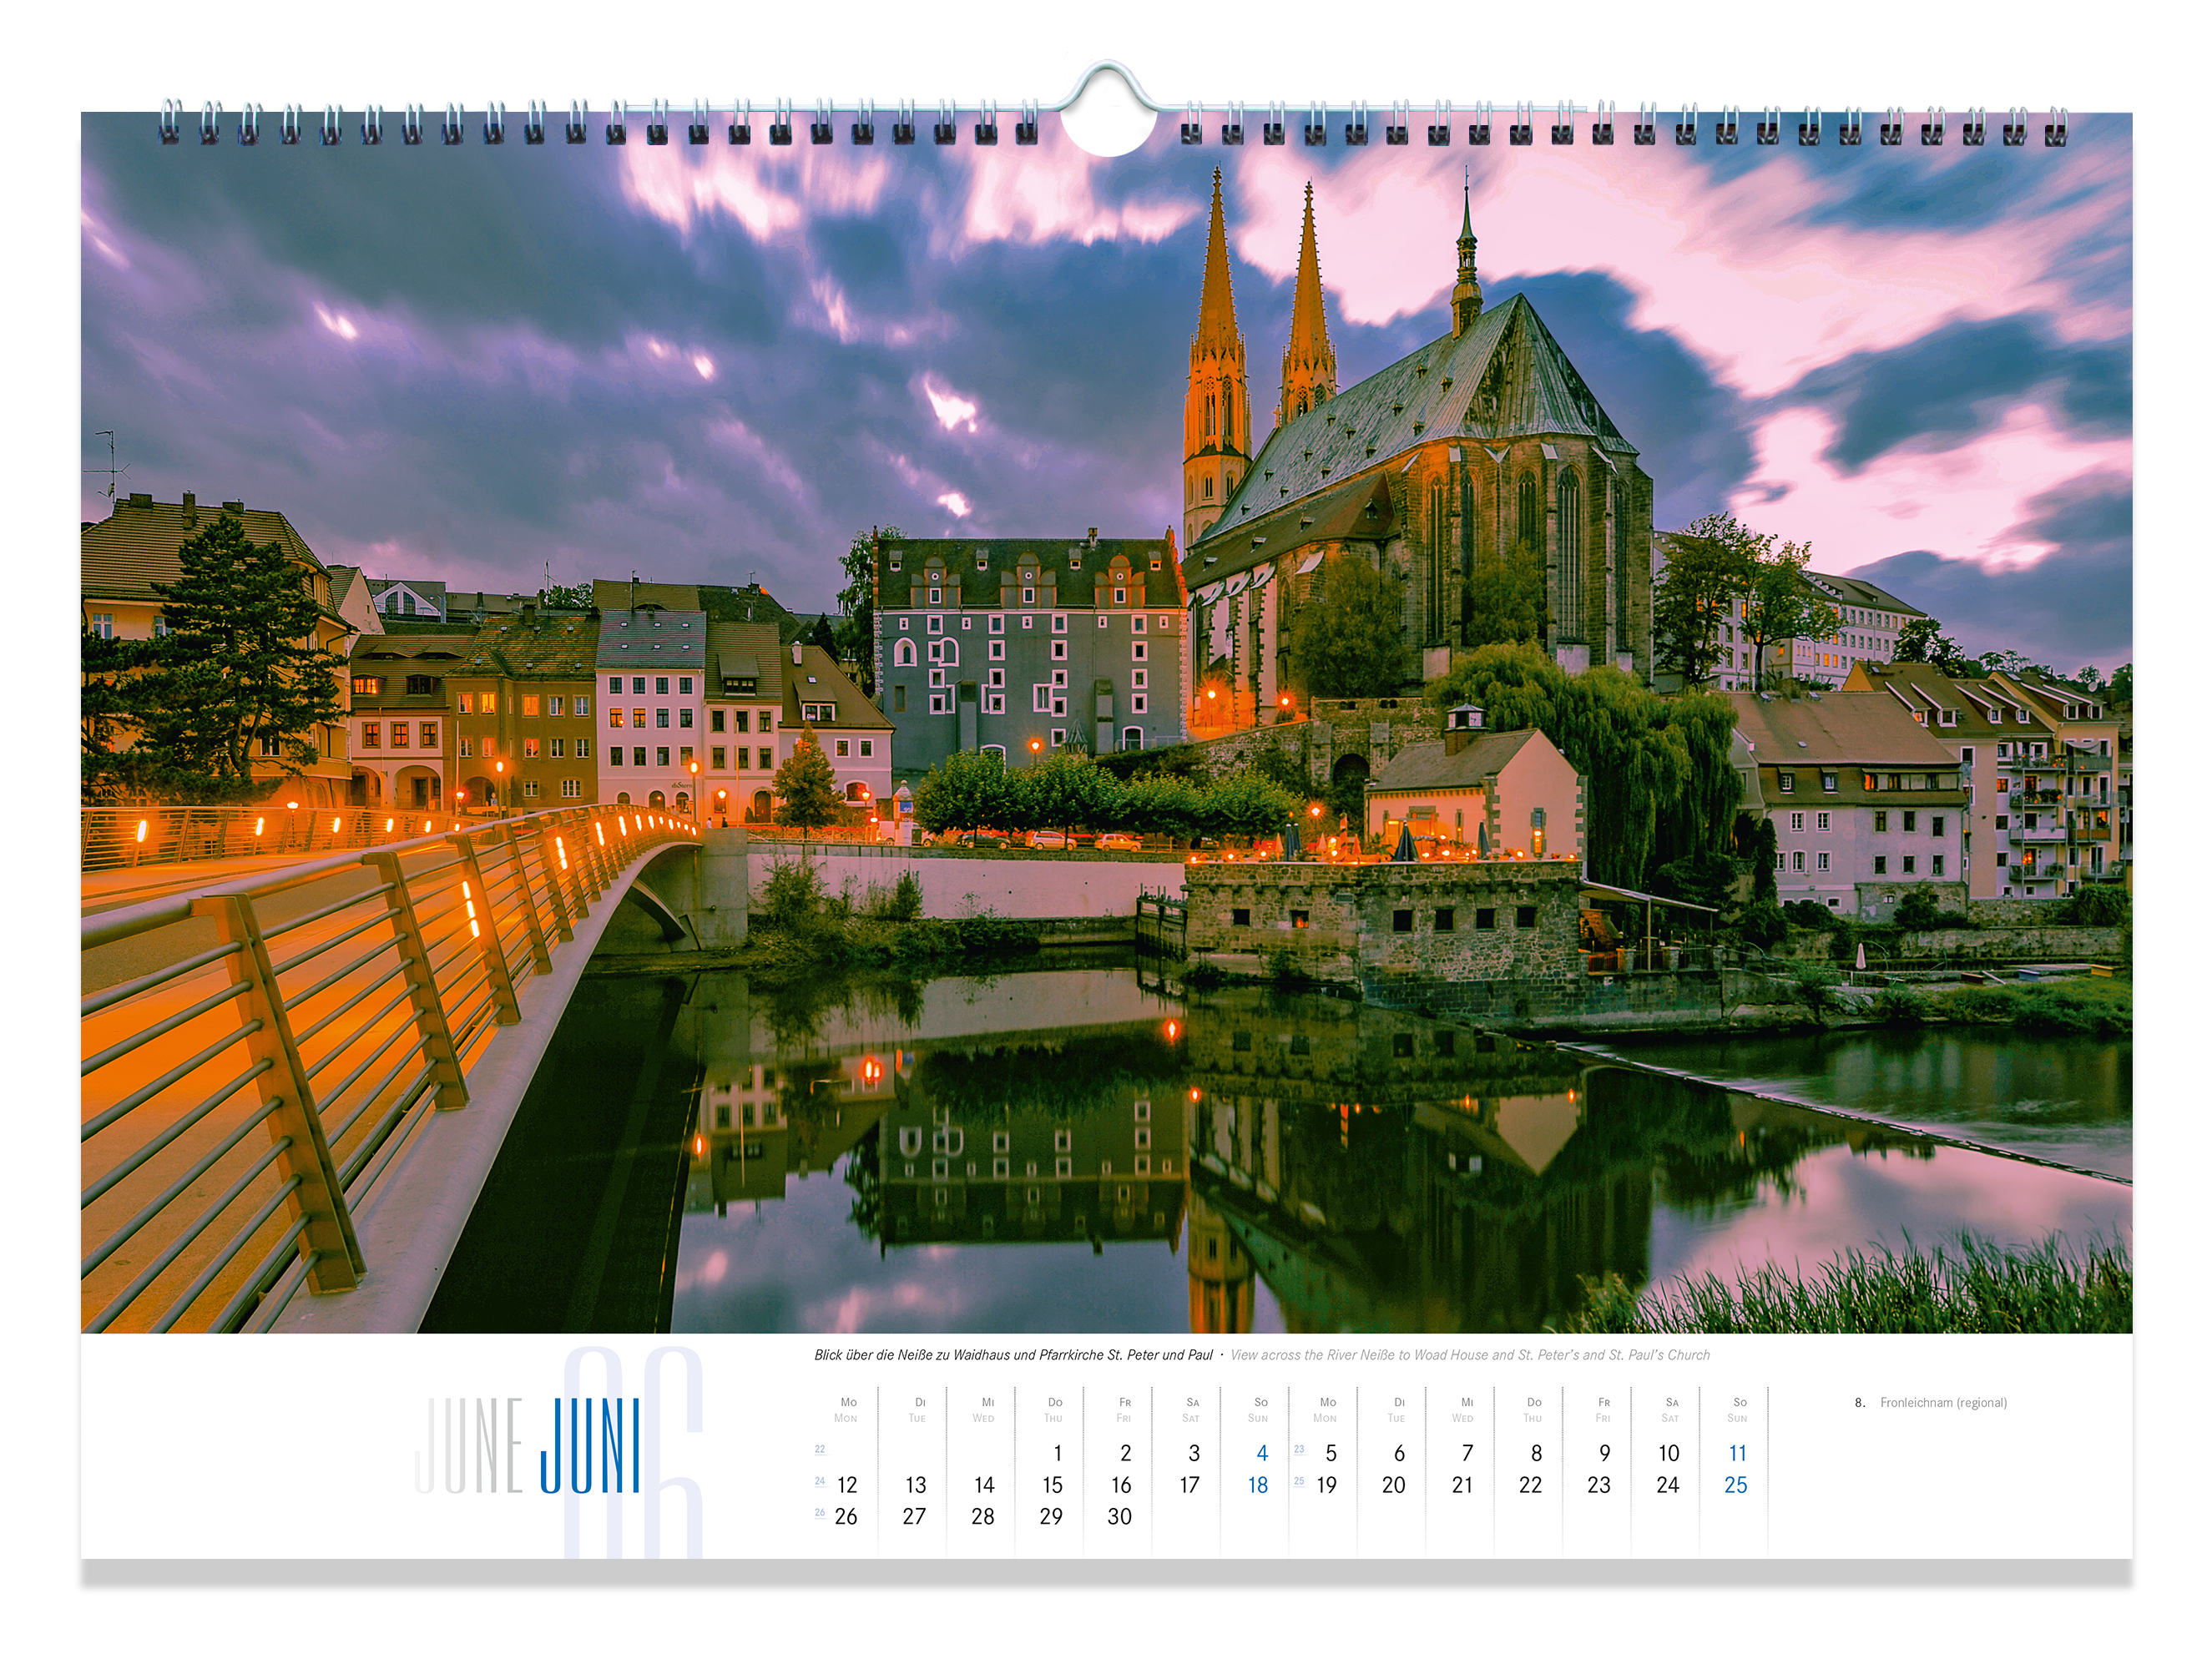
Task: Select date 21 in the calendar
Action: pyautogui.click(x=1462, y=1485)
